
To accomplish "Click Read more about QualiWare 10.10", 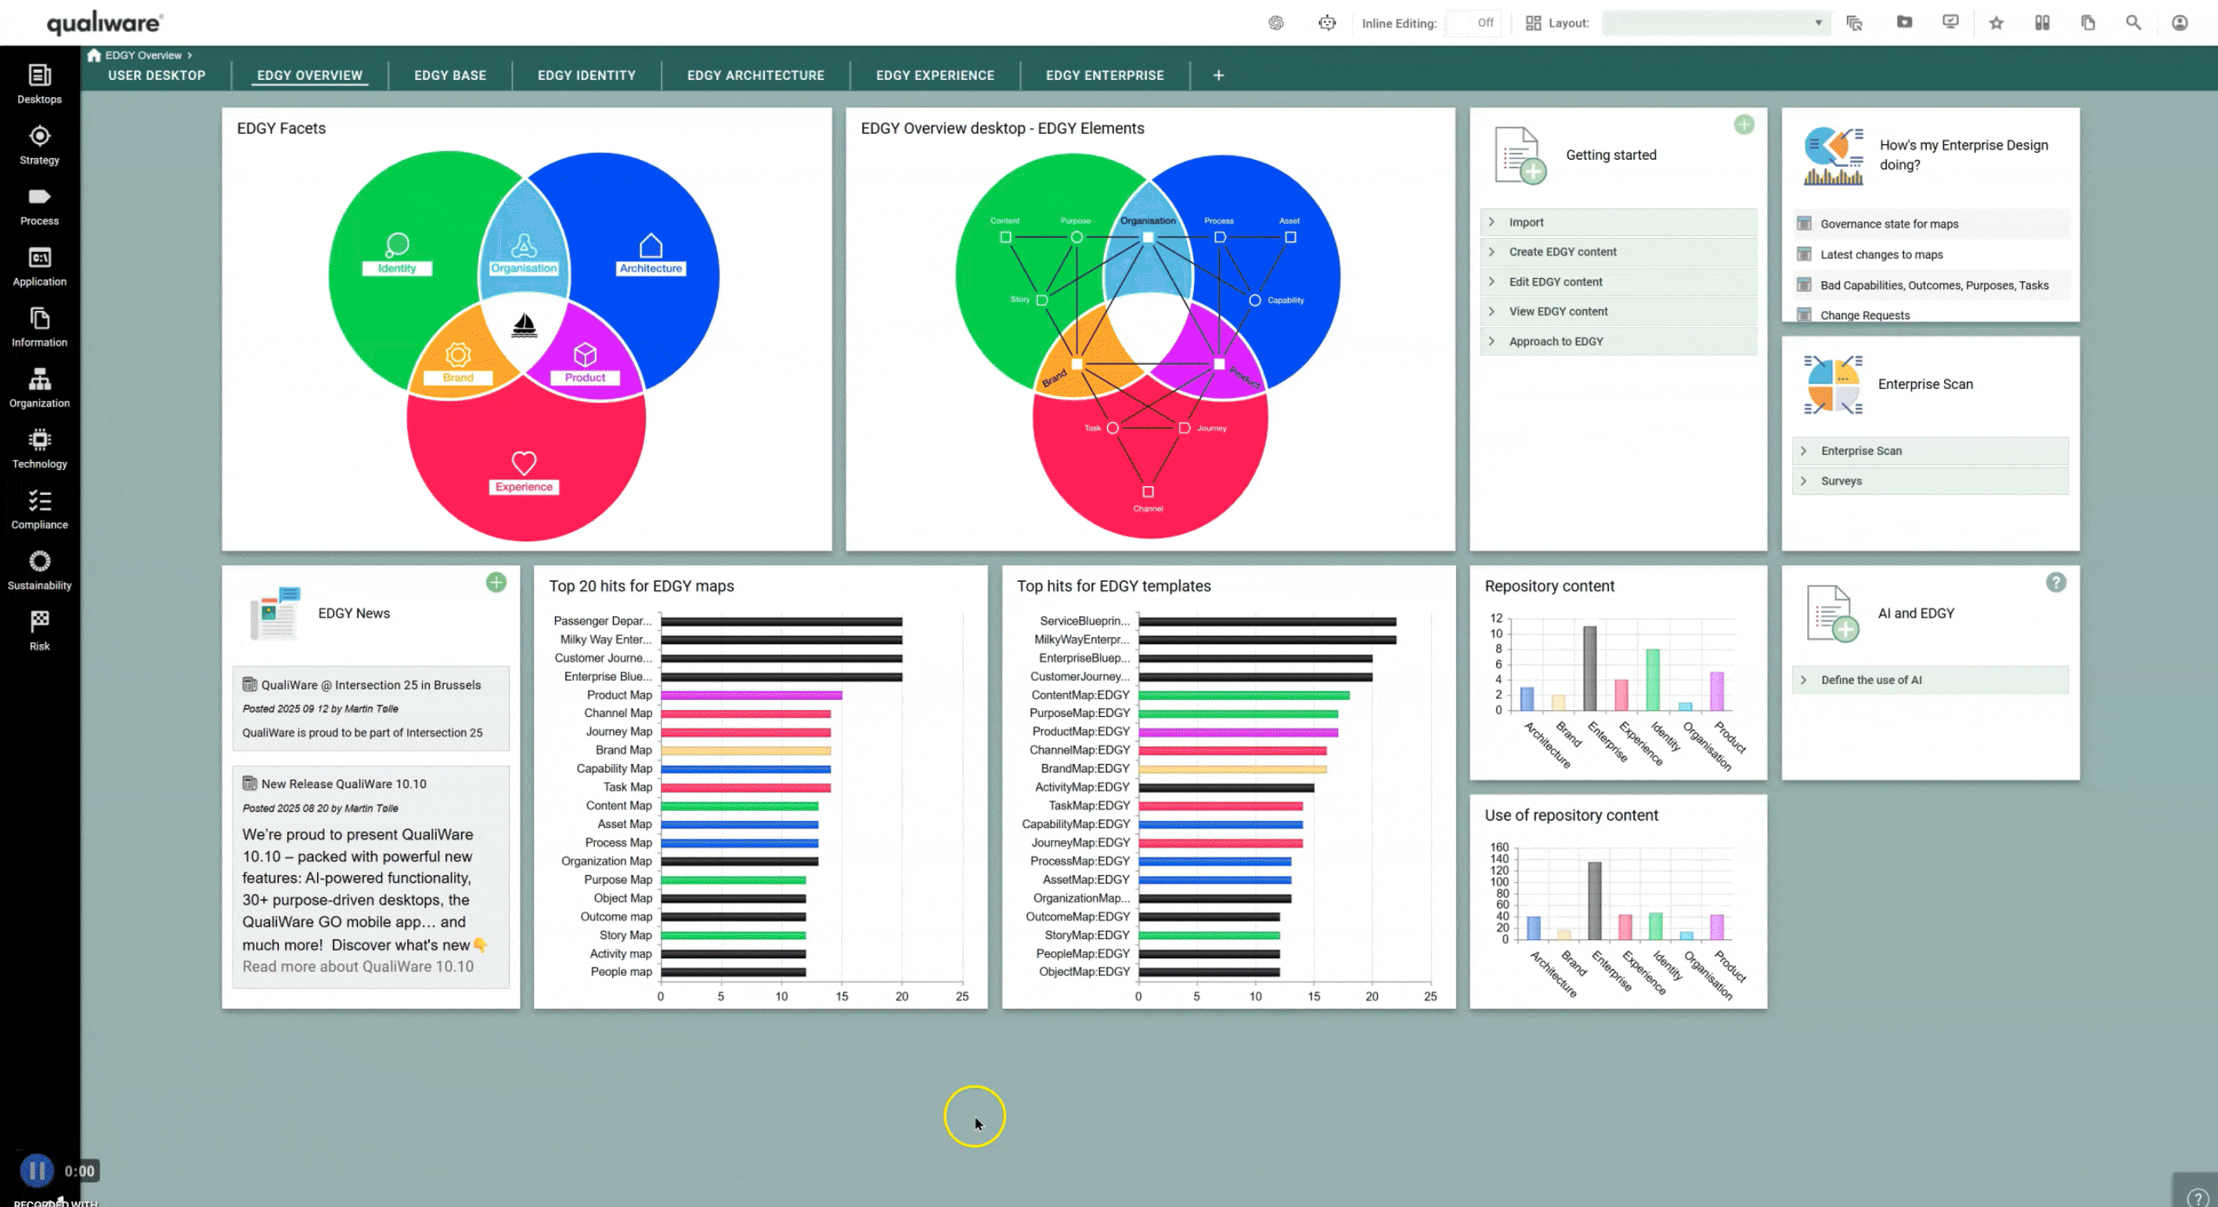I will coord(357,967).
